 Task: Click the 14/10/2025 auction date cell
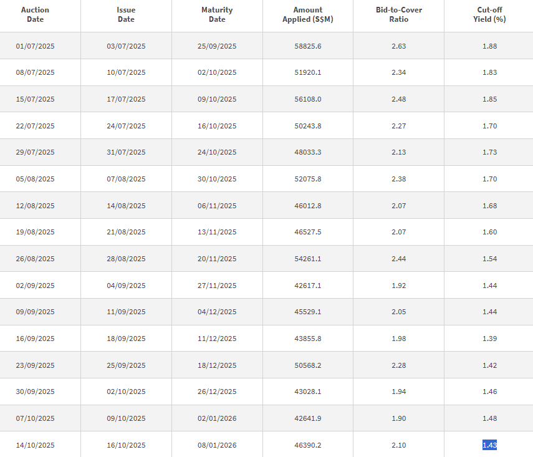point(35,445)
